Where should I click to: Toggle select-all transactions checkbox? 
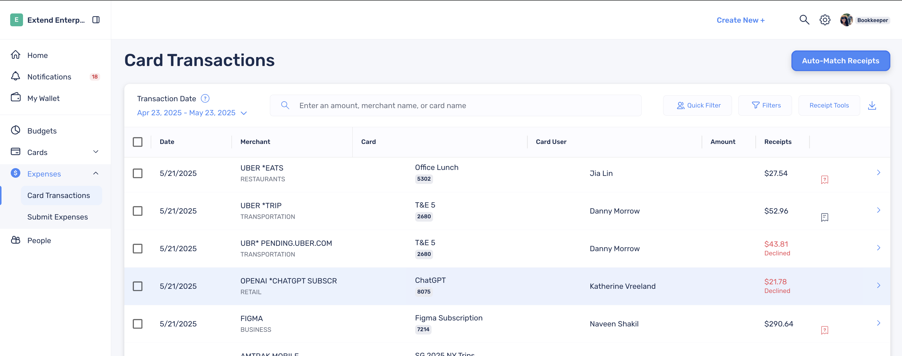click(137, 142)
